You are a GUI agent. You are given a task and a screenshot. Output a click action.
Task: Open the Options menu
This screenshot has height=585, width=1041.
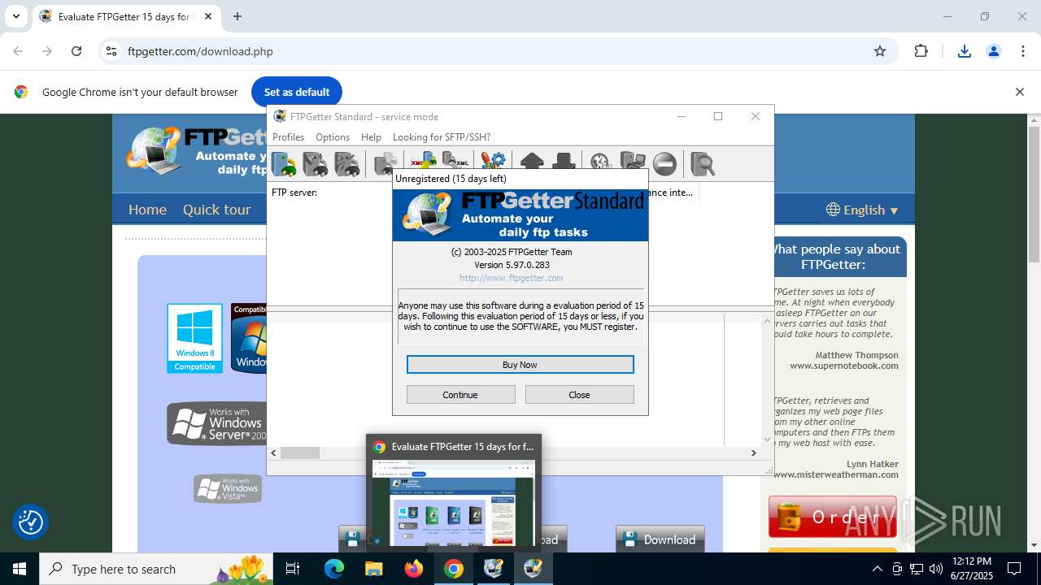333,137
